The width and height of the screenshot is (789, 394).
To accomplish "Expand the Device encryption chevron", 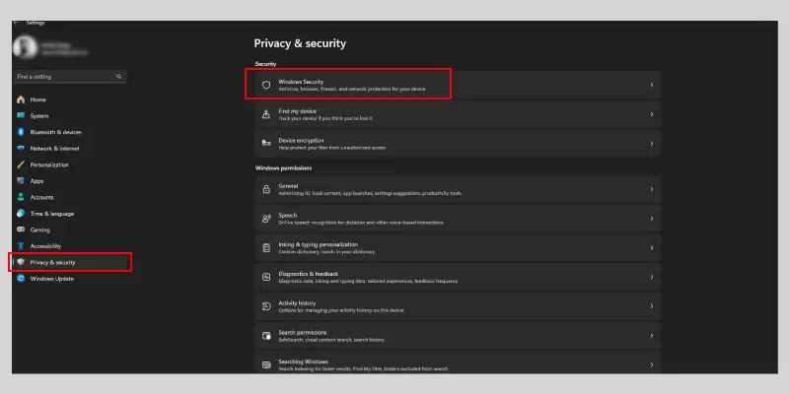I will 652,144.
